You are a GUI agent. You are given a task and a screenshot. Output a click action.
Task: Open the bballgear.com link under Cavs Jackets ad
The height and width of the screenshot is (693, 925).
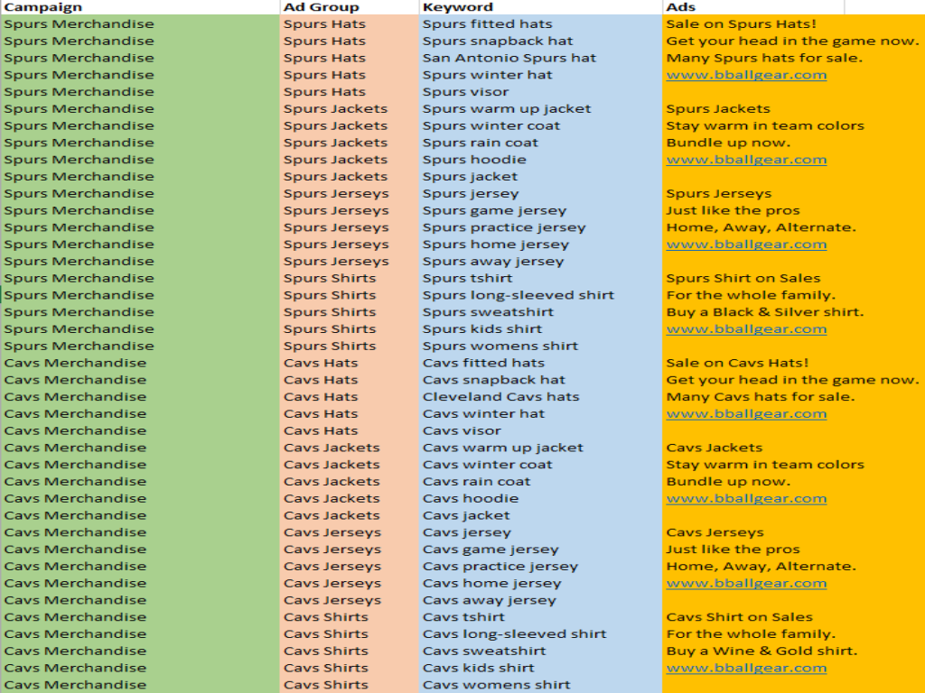[746, 498]
